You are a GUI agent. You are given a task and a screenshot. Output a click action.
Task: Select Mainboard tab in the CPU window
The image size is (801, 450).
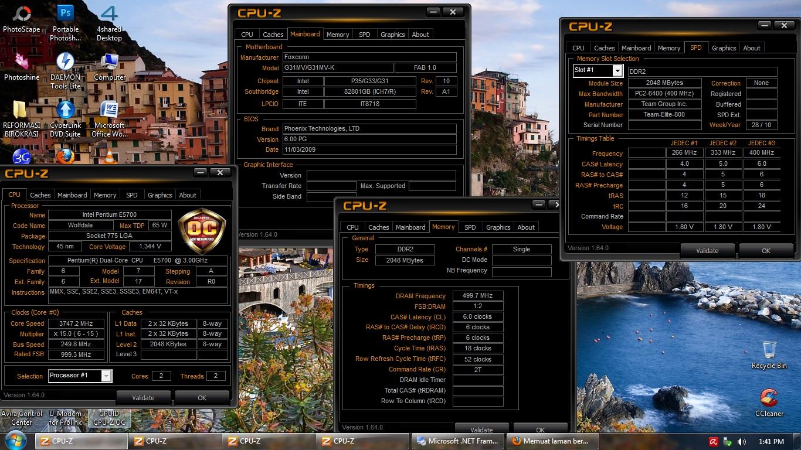[x=72, y=195]
